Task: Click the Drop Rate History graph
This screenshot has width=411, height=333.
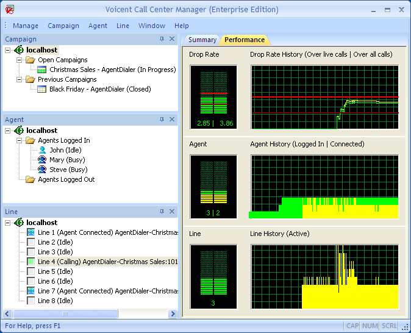Action: click(325, 97)
